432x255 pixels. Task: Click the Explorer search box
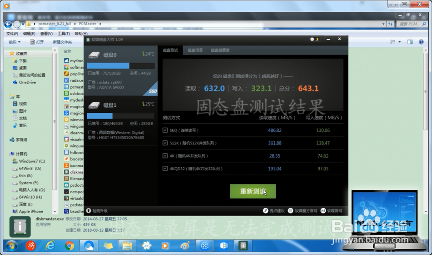pyautogui.click(x=412, y=24)
